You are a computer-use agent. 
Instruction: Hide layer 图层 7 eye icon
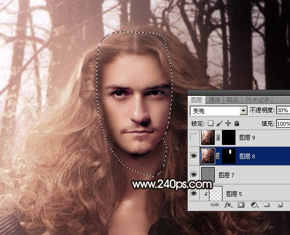193,174
